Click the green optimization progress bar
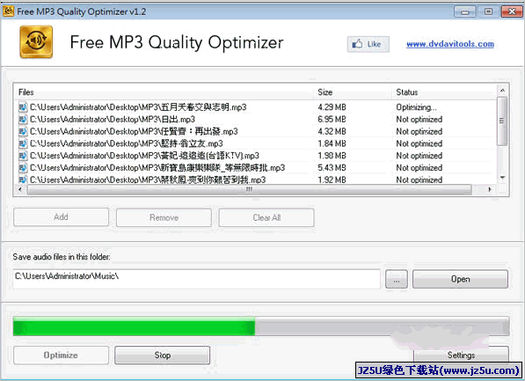This screenshot has width=525, height=381. pyautogui.click(x=261, y=326)
